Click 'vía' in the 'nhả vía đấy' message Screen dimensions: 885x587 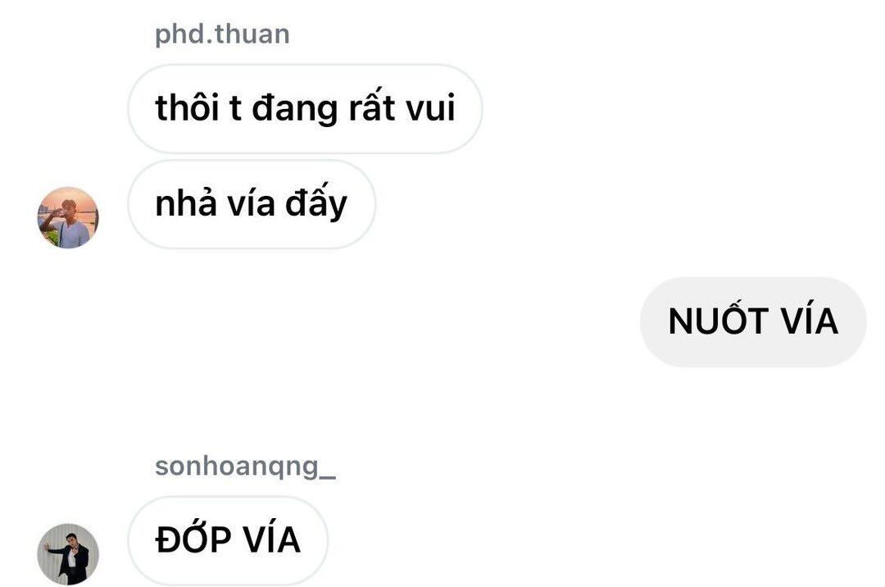[252, 202]
